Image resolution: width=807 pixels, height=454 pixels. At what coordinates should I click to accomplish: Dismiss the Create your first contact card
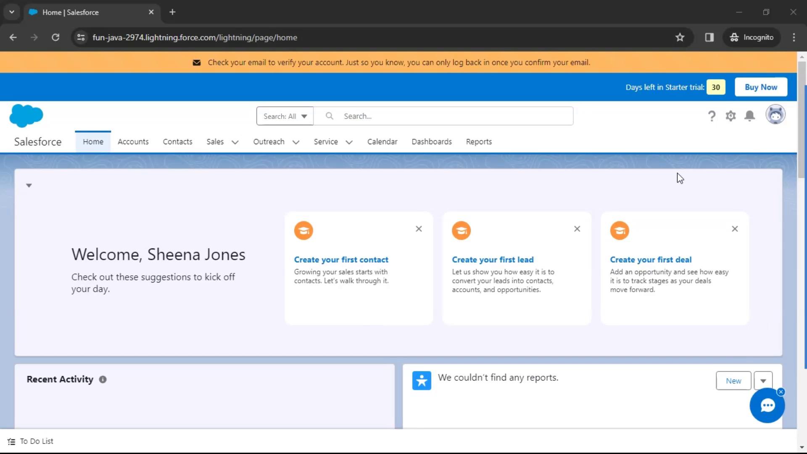click(419, 229)
